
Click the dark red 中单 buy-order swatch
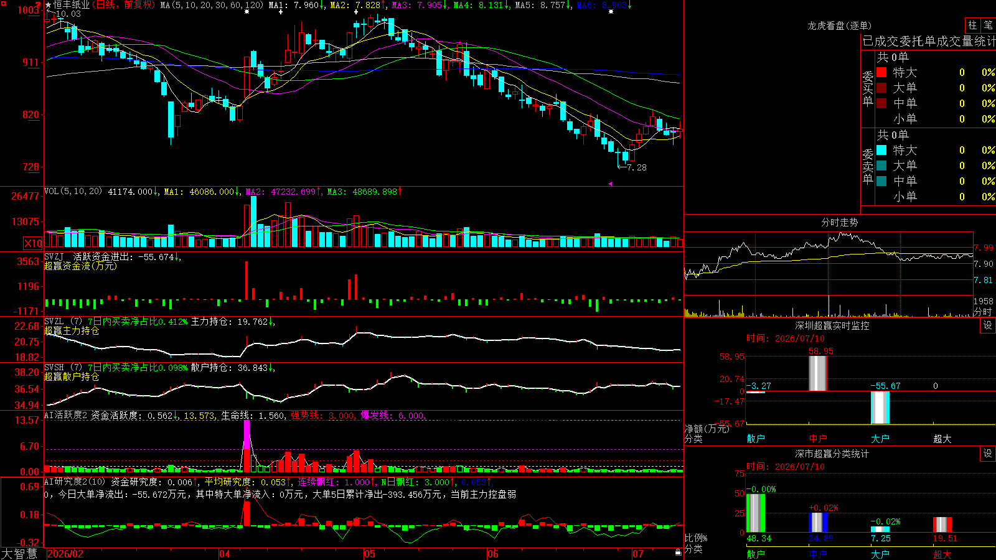[881, 103]
